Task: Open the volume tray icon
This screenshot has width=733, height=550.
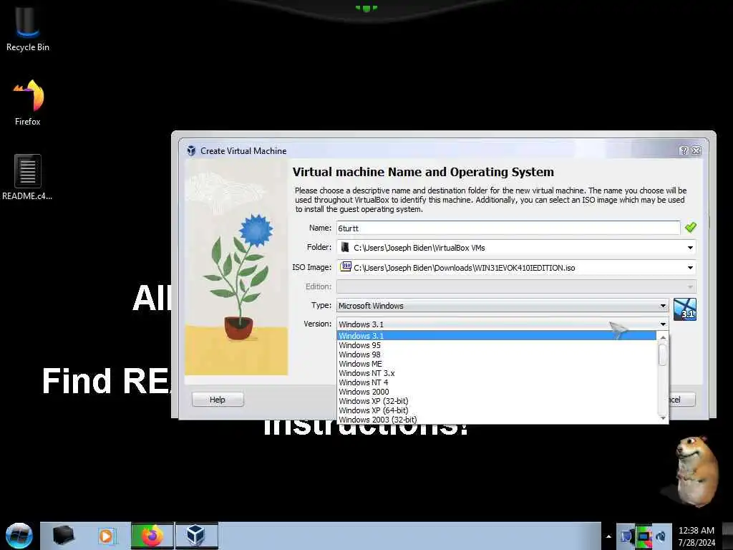Action: point(661,536)
